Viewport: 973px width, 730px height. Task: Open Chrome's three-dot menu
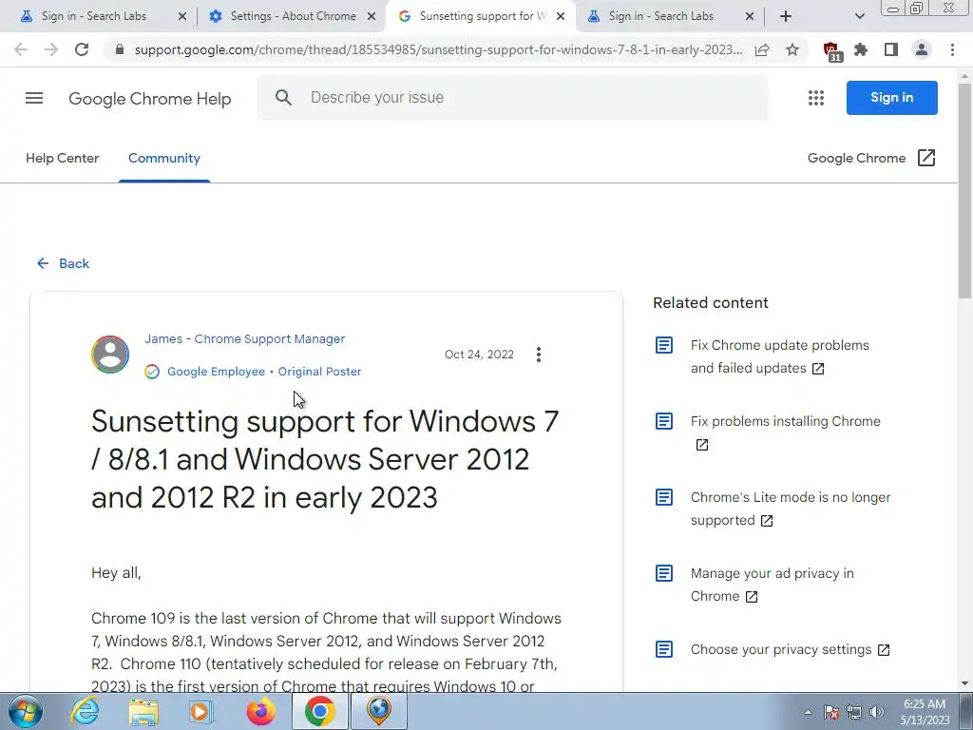[x=952, y=49]
